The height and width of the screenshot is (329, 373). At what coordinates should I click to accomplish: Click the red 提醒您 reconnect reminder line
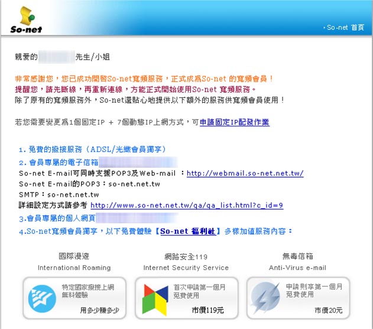(135, 89)
